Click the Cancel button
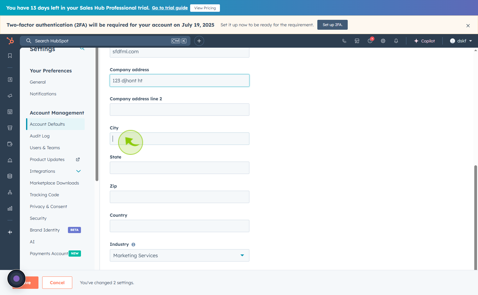Viewport: 478px width, 295px height. pyautogui.click(x=57, y=283)
